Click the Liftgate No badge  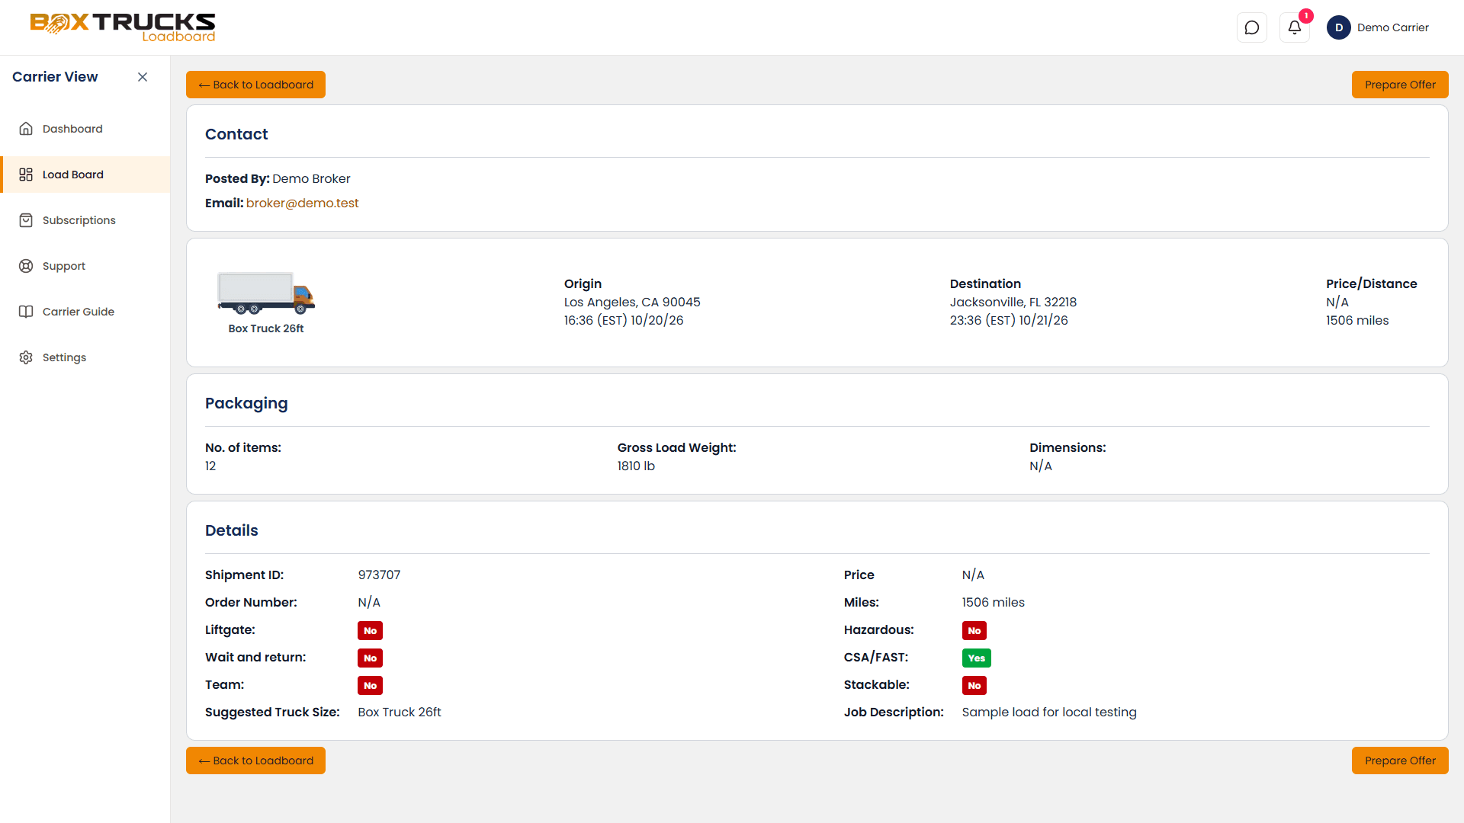(x=370, y=630)
